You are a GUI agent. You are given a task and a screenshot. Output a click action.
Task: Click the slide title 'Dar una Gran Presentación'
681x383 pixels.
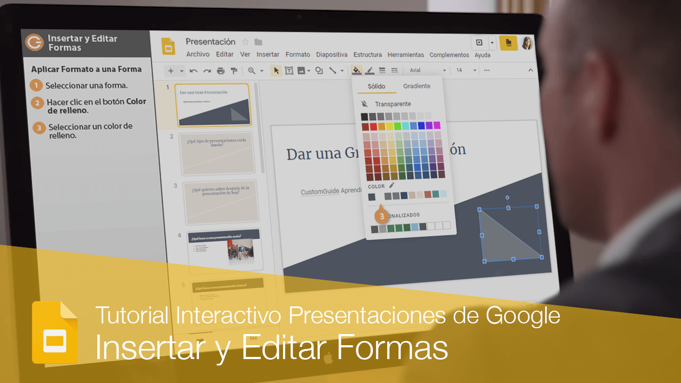pos(376,153)
